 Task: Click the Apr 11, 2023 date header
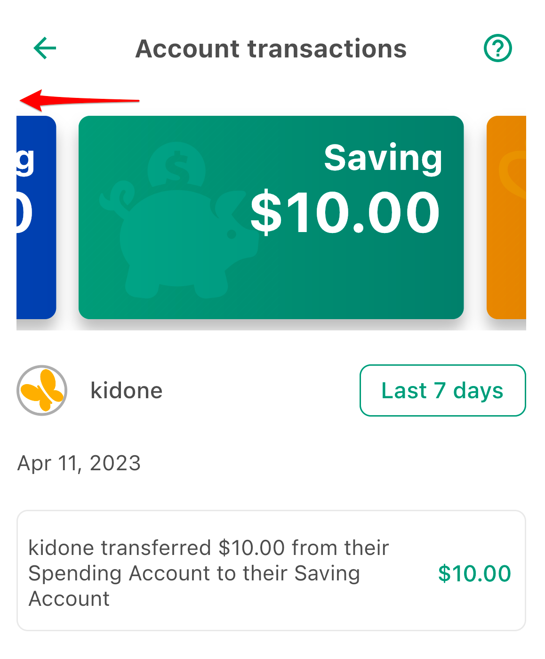pos(79,463)
